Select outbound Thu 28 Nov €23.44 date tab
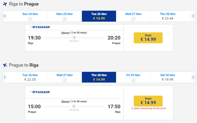This screenshot has height=123, width=197. (168, 16)
